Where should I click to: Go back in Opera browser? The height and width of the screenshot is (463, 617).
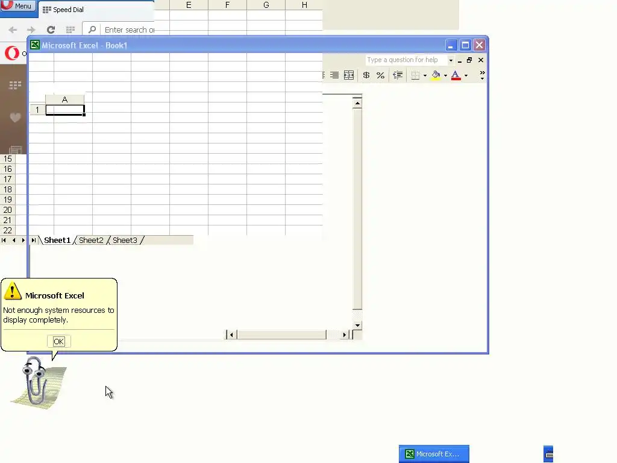[13, 30]
